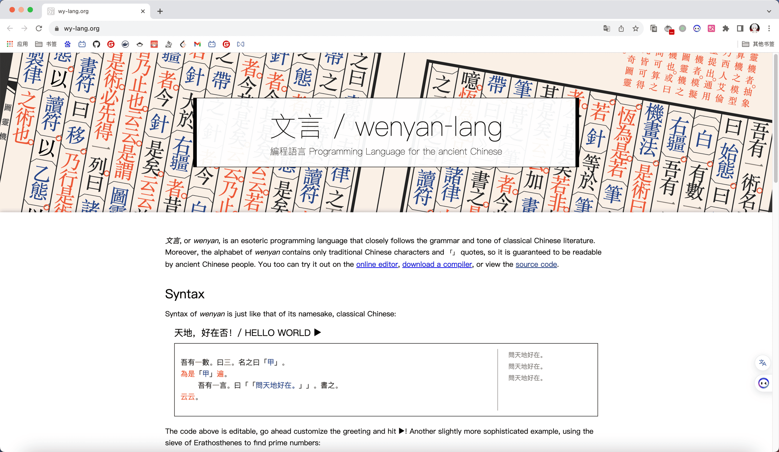Toggle the browser side panel

coord(740,29)
